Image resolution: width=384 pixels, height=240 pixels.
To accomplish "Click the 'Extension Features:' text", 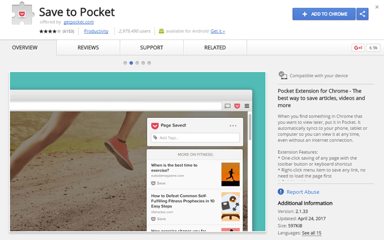I will pos(298,152).
